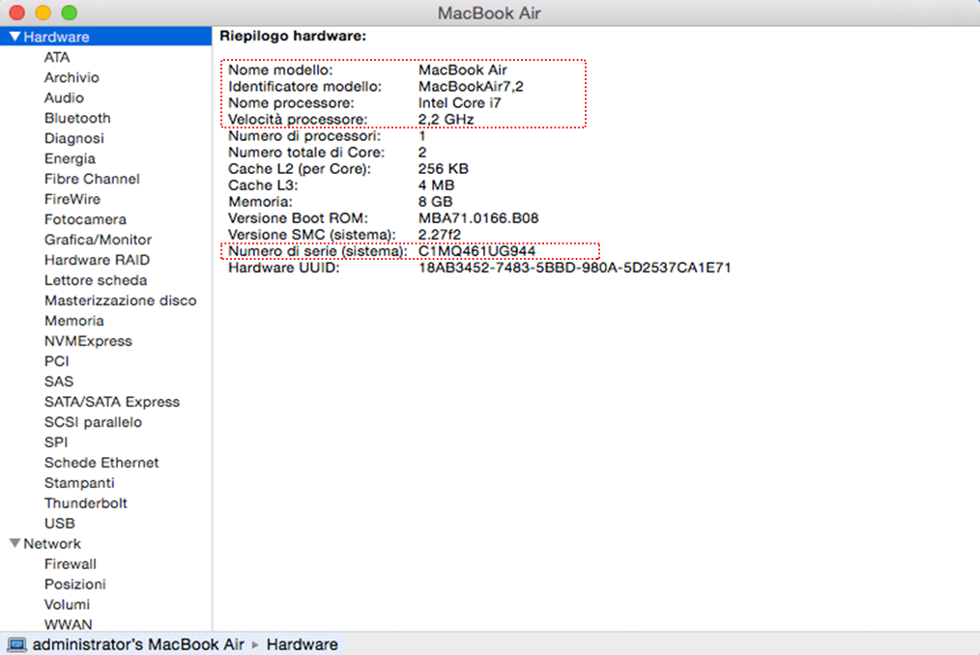This screenshot has height=655, width=980.
Task: Click the yellow minimize window button
Action: pos(43,14)
